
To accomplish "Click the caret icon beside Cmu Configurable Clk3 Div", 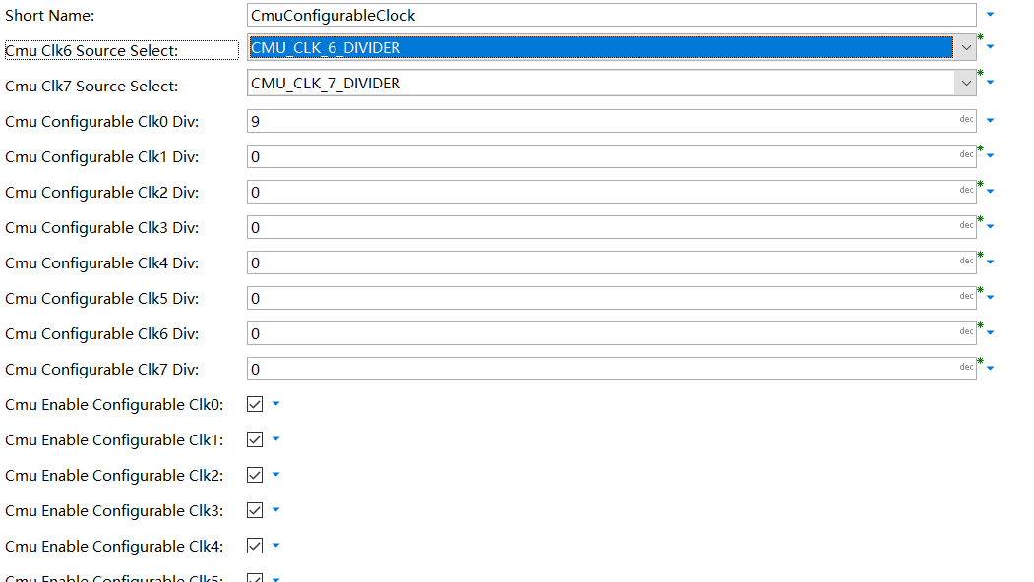I will (x=990, y=227).
